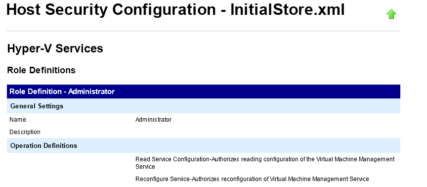Image resolution: width=427 pixels, height=187 pixels.
Task: Click the 'Description' field label
Action: click(x=25, y=132)
